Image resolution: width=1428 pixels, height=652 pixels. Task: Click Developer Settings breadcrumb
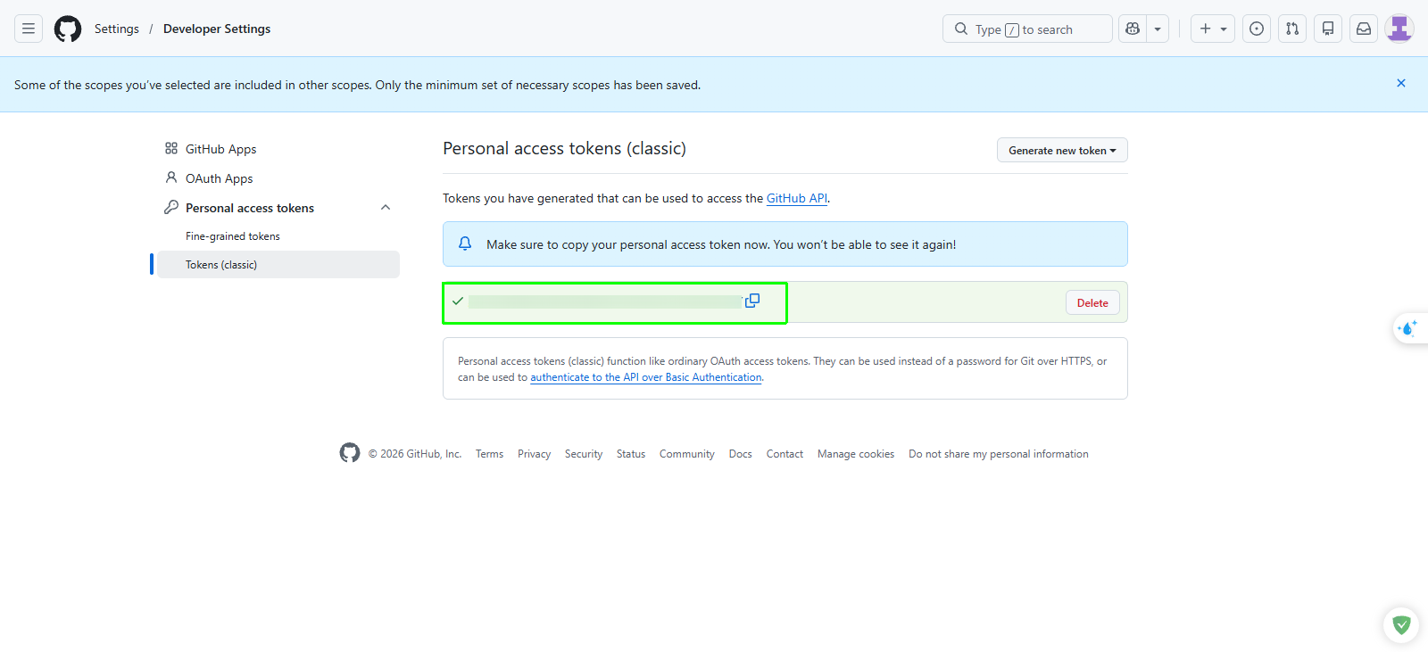pos(217,29)
